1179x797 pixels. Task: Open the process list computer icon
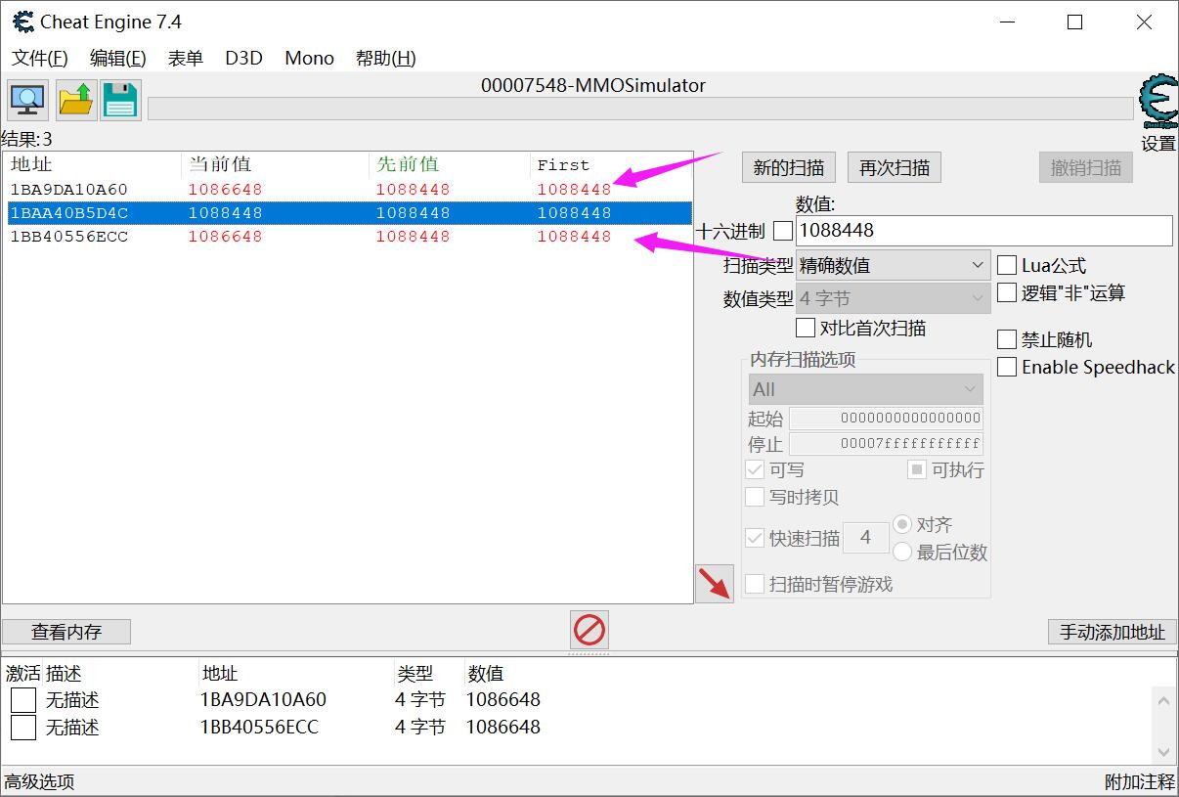(x=27, y=100)
